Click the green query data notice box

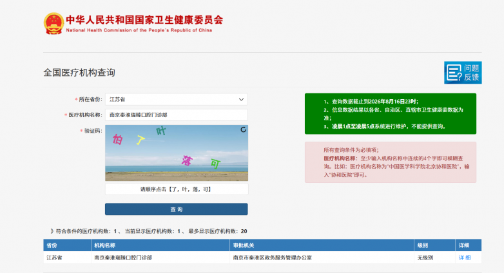coord(391,114)
